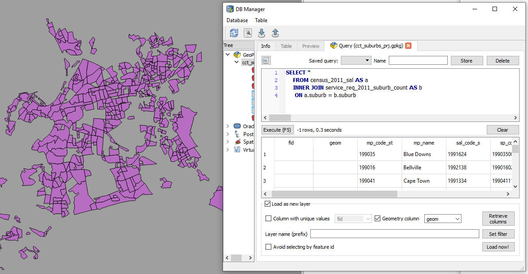528x274 pixels.
Task: Select the Virtual Layers icon in tree
Action: pyautogui.click(x=237, y=149)
